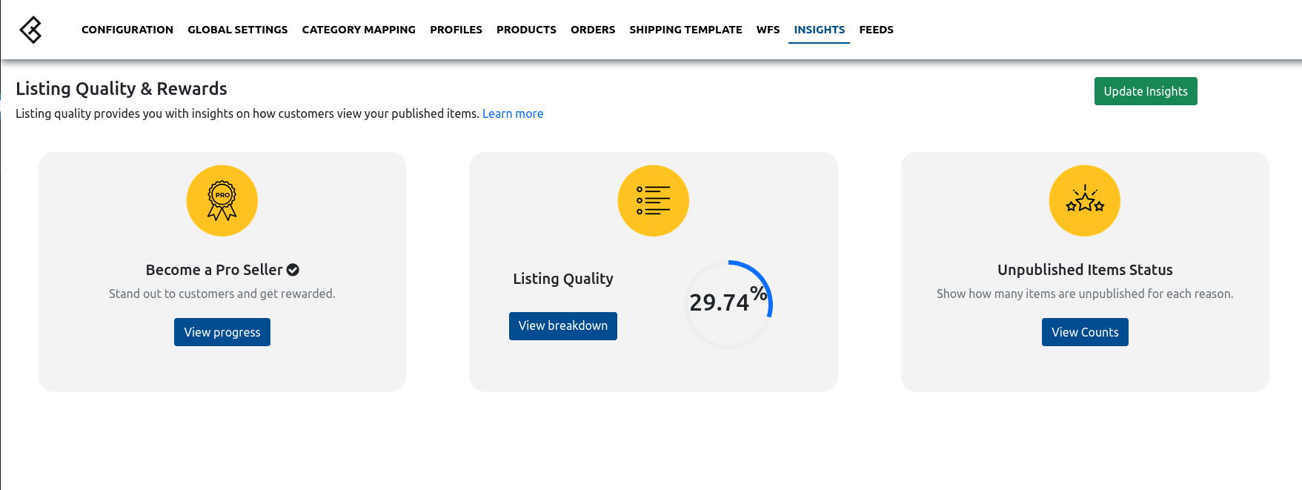Follow the Learn more link

(x=513, y=113)
